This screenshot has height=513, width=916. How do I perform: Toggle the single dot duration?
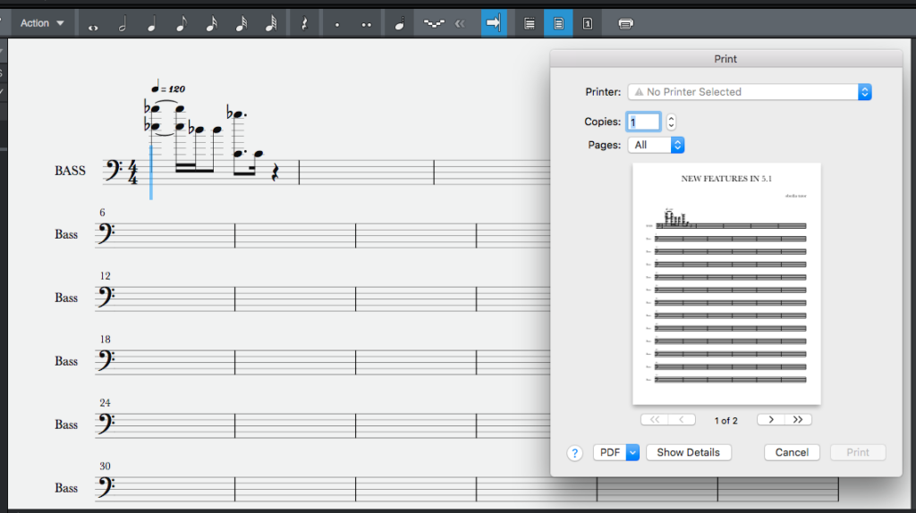pos(337,25)
